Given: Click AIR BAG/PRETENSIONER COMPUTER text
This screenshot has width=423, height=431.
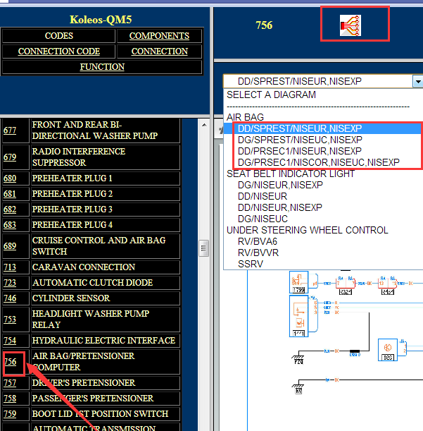Looking at the screenshot, I should coord(83,362).
